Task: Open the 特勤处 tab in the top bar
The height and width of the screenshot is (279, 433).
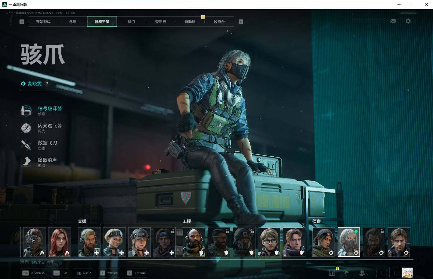Action: [x=190, y=22]
